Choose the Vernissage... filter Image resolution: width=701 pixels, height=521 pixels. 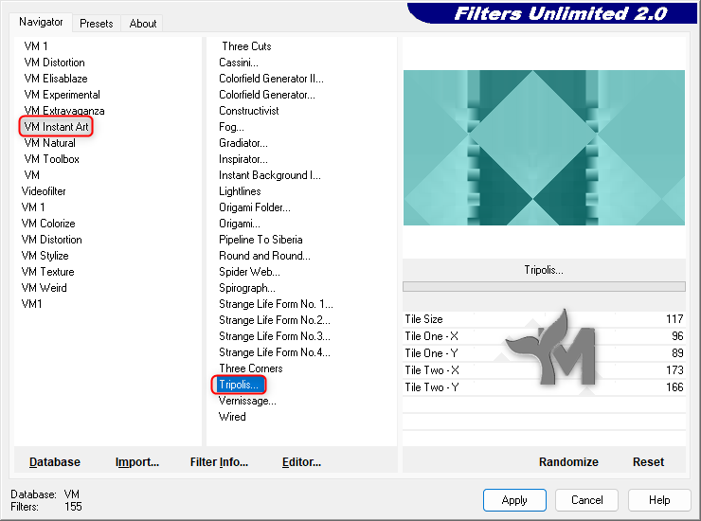point(247,401)
